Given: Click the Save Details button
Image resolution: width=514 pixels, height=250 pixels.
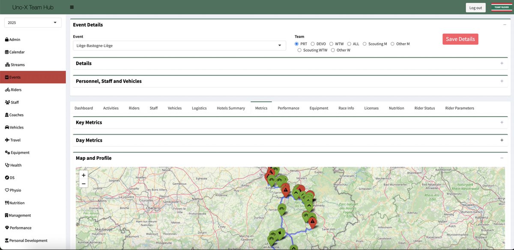Looking at the screenshot, I should point(460,39).
